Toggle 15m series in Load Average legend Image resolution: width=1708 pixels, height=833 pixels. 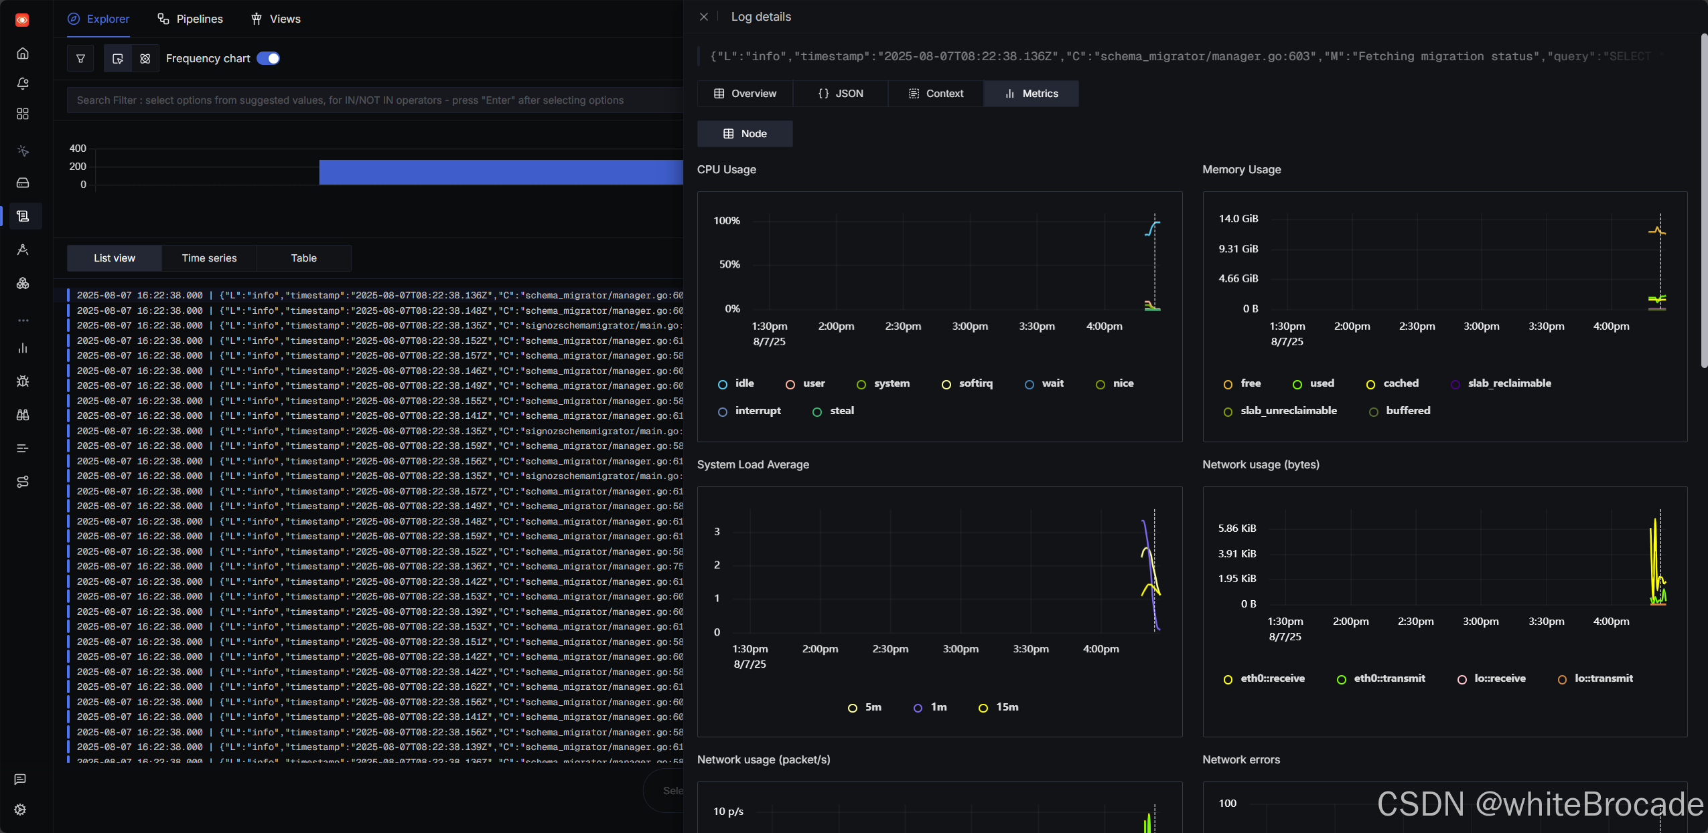999,707
